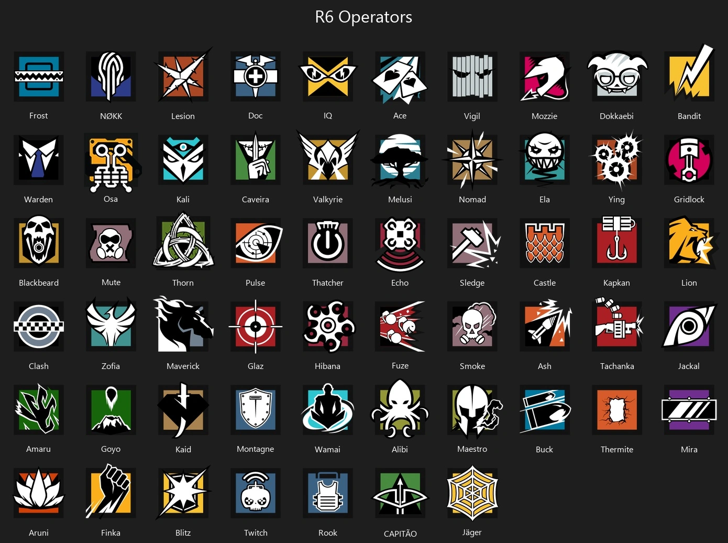Image resolution: width=728 pixels, height=543 pixels.
Task: Select the Twitch drone icon
Action: click(x=256, y=493)
